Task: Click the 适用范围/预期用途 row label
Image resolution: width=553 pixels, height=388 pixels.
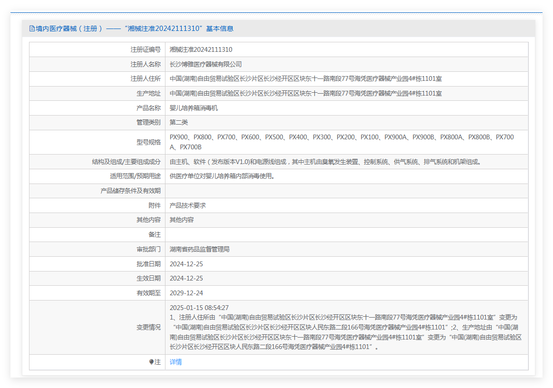Action: 135,176
